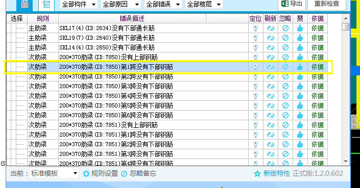This screenshot has width=360, height=188.
Task: Open the 全部原因 filter dropdown
Action: (x=121, y=4)
